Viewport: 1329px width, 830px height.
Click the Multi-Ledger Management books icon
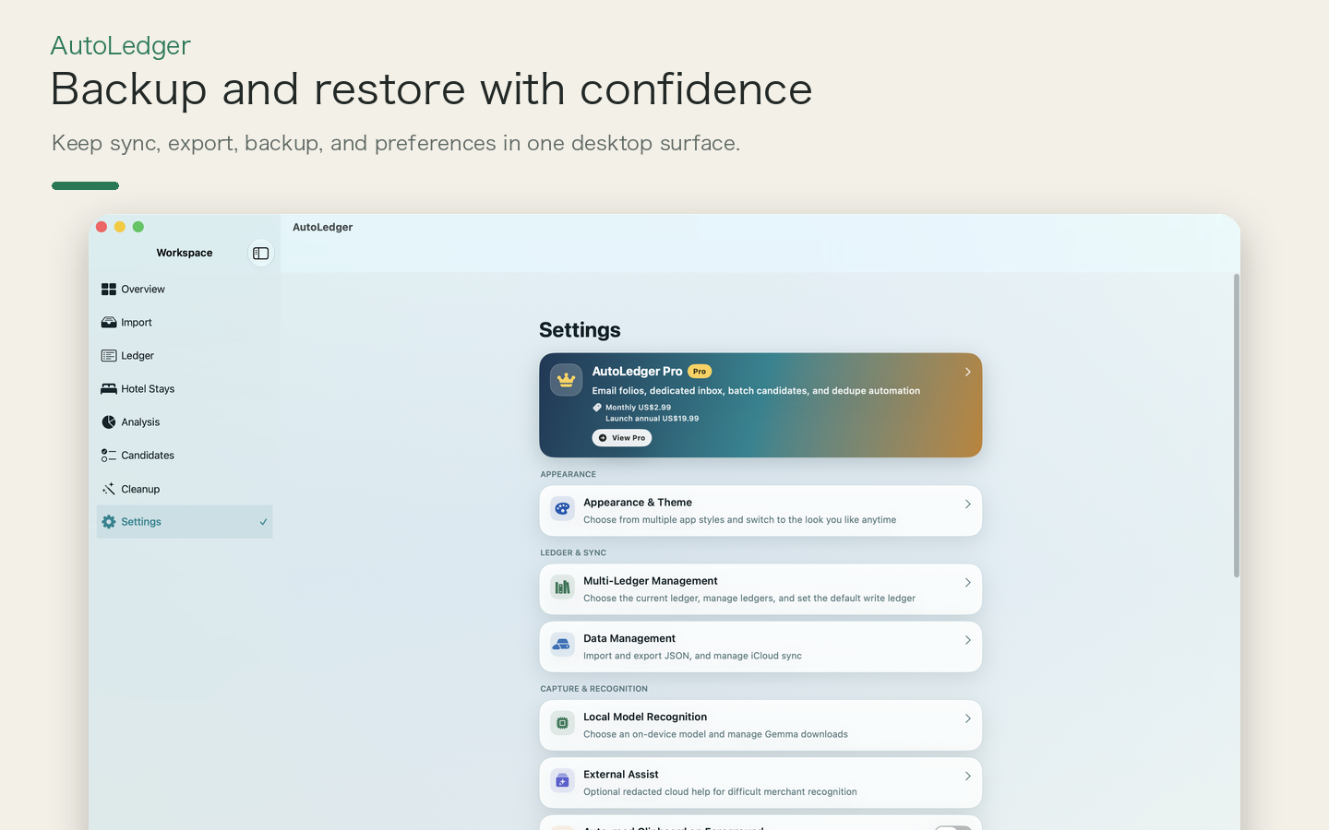click(x=562, y=587)
